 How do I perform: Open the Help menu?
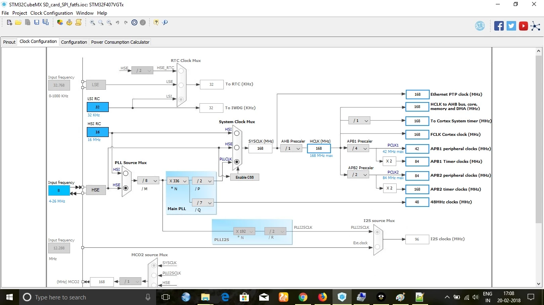102,13
